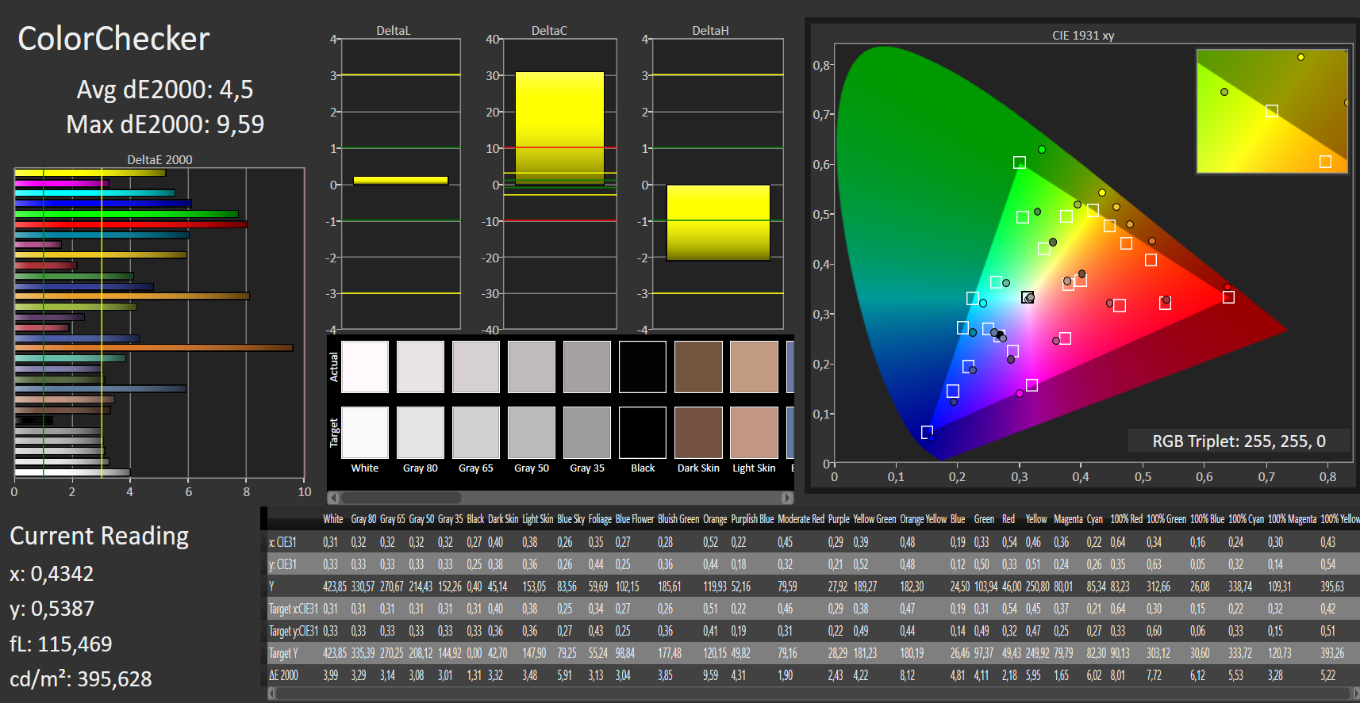Image resolution: width=1360 pixels, height=703 pixels.
Task: Click the 'Avg dE2000: 4,5' text
Action: tap(165, 90)
